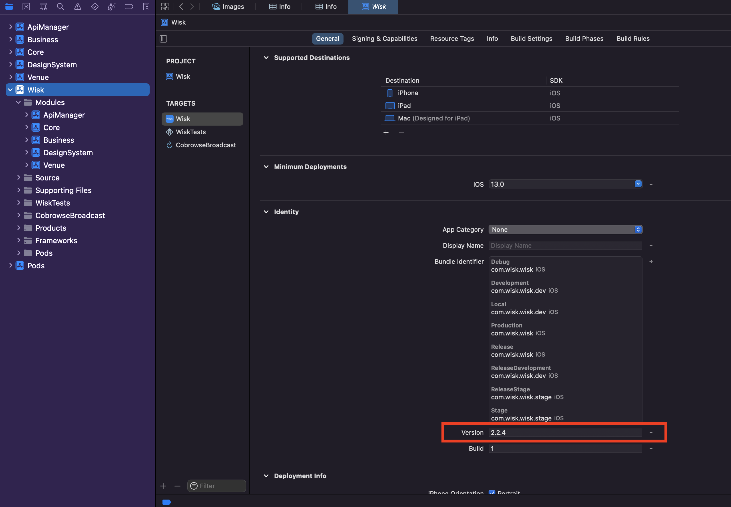Switch to the Images editor tab

[228, 7]
